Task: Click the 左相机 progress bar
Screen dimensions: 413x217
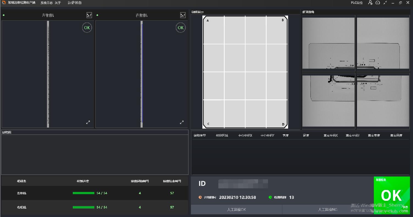Action: click(x=84, y=193)
